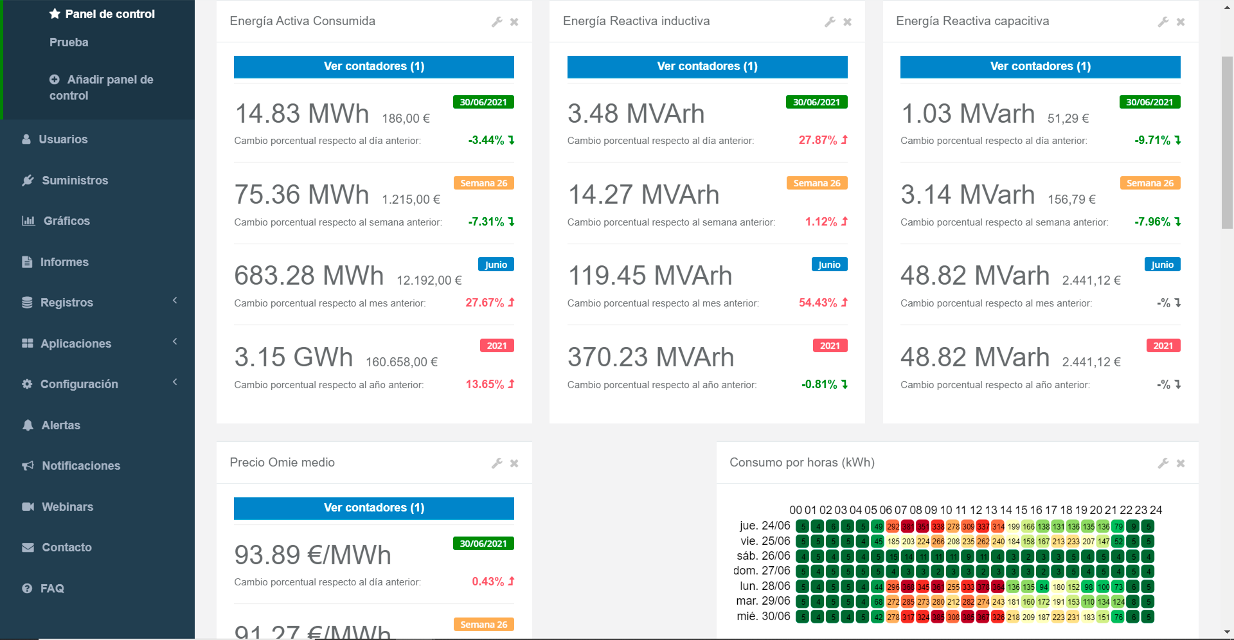Click the 370.23 MVArh yearly value

pyautogui.click(x=650, y=357)
